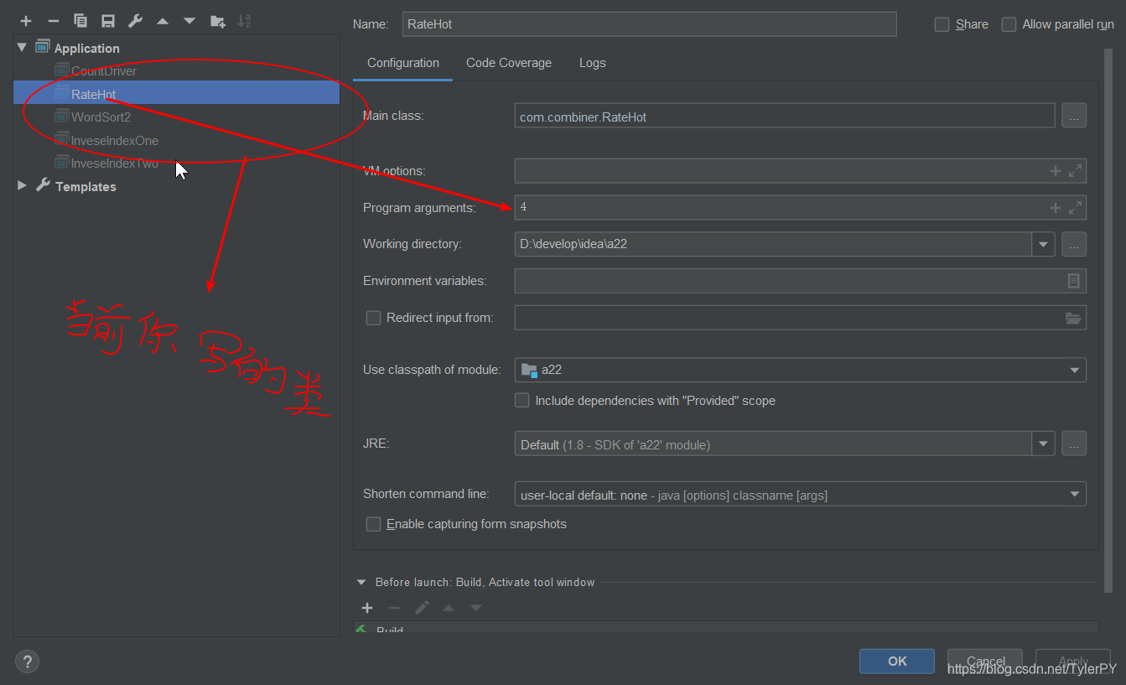Add a Before launch task with plus

point(367,608)
